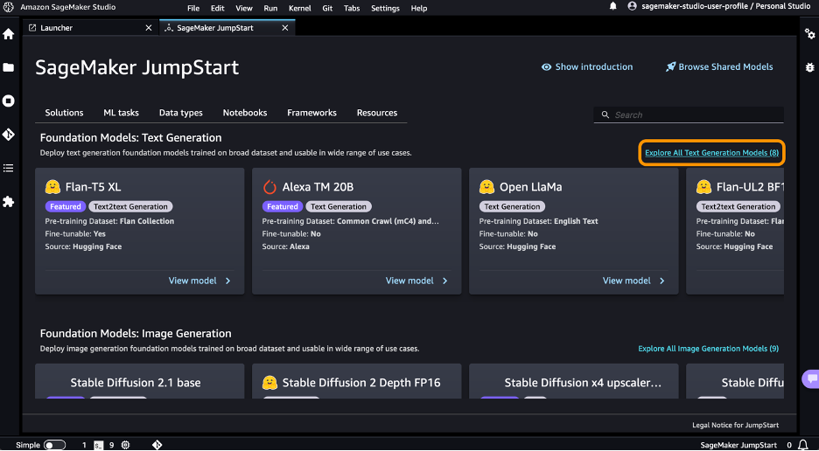Click the search magnifier icon
The height and width of the screenshot is (451, 819).
[605, 114]
